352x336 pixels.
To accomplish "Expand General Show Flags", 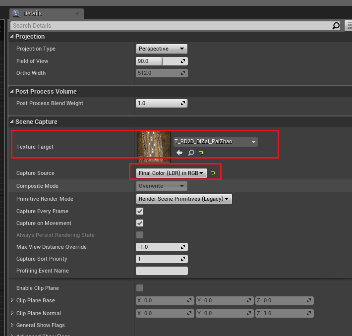I will click(12, 325).
